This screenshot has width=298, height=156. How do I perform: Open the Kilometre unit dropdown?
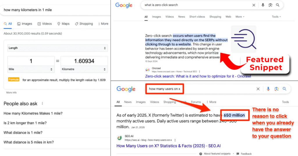pyautogui.click(x=84, y=69)
